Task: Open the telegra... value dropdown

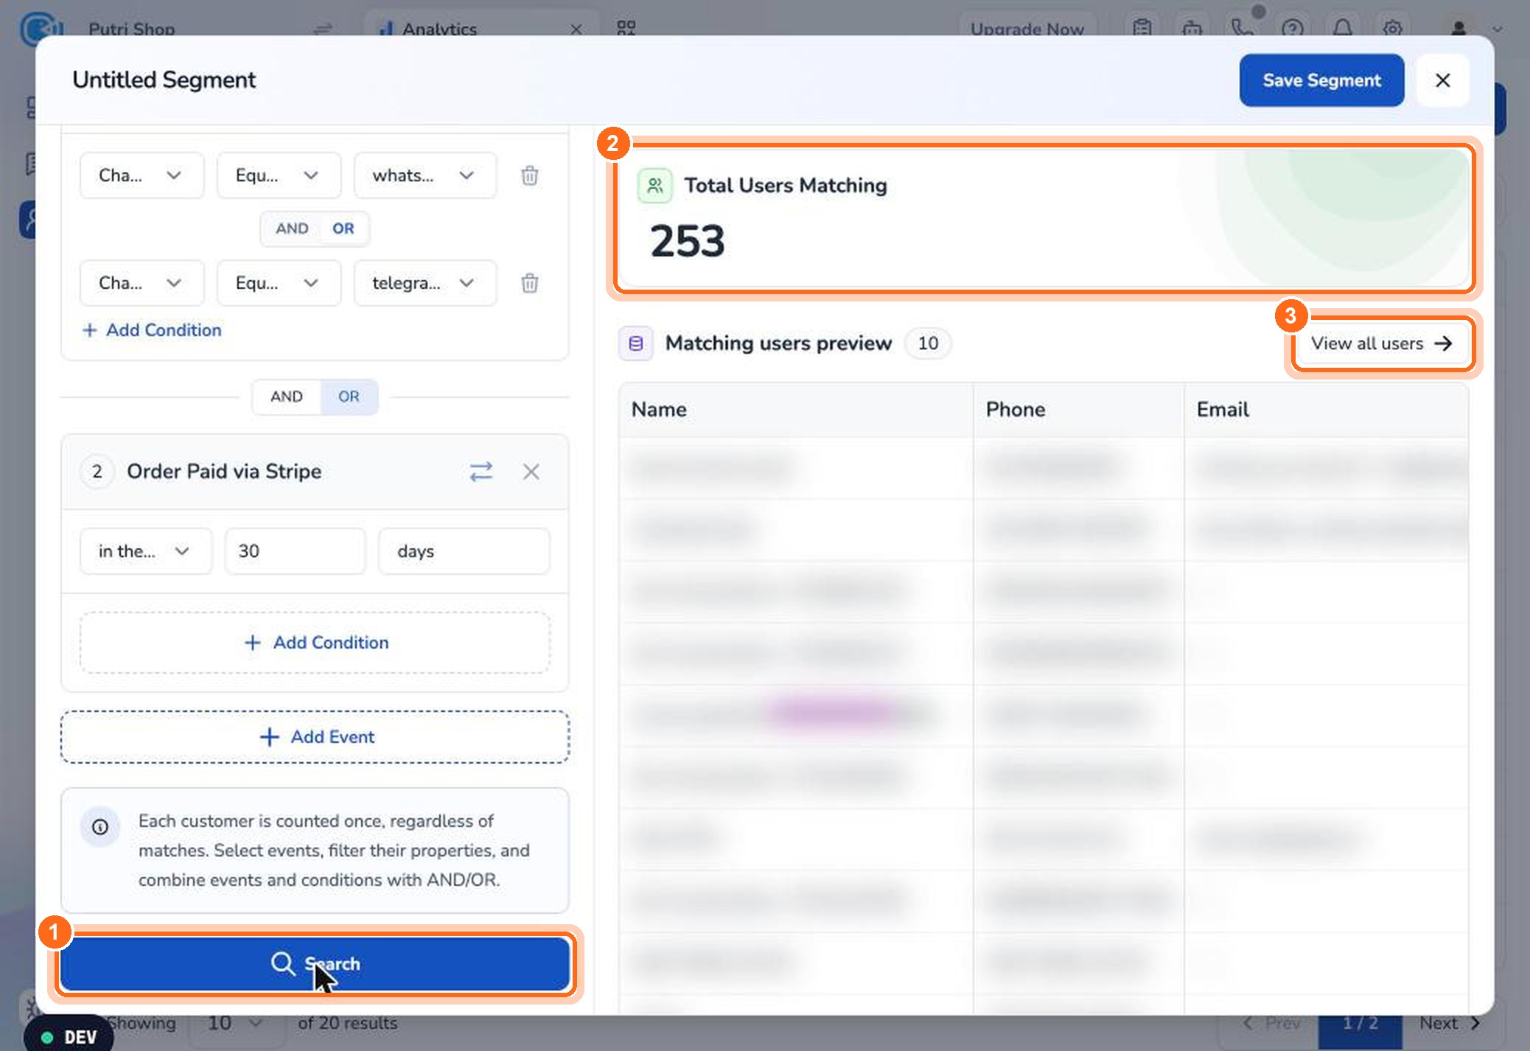Action: pyautogui.click(x=425, y=283)
